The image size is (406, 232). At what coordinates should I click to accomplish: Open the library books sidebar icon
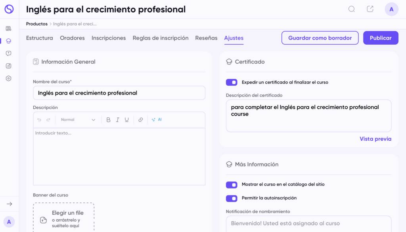(9, 28)
